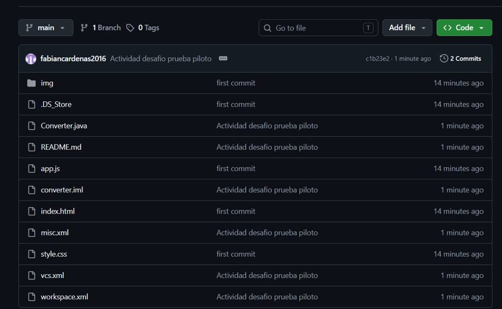
Task: Open the commit message on misc.xml row
Action: coord(267,233)
